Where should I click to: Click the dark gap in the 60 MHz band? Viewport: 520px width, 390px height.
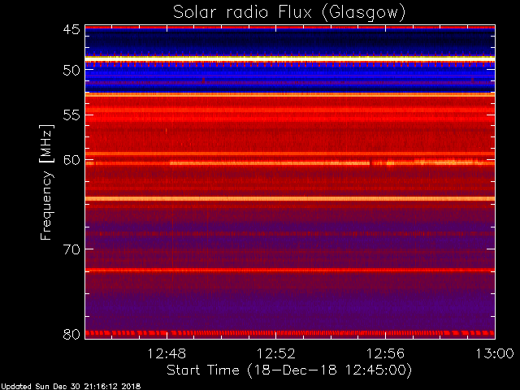pos(370,162)
